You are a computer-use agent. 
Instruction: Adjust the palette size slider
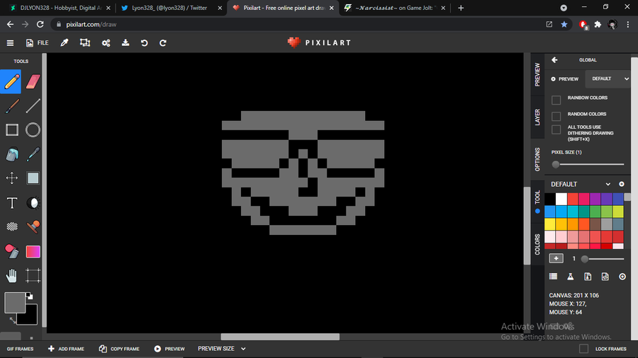point(604,258)
